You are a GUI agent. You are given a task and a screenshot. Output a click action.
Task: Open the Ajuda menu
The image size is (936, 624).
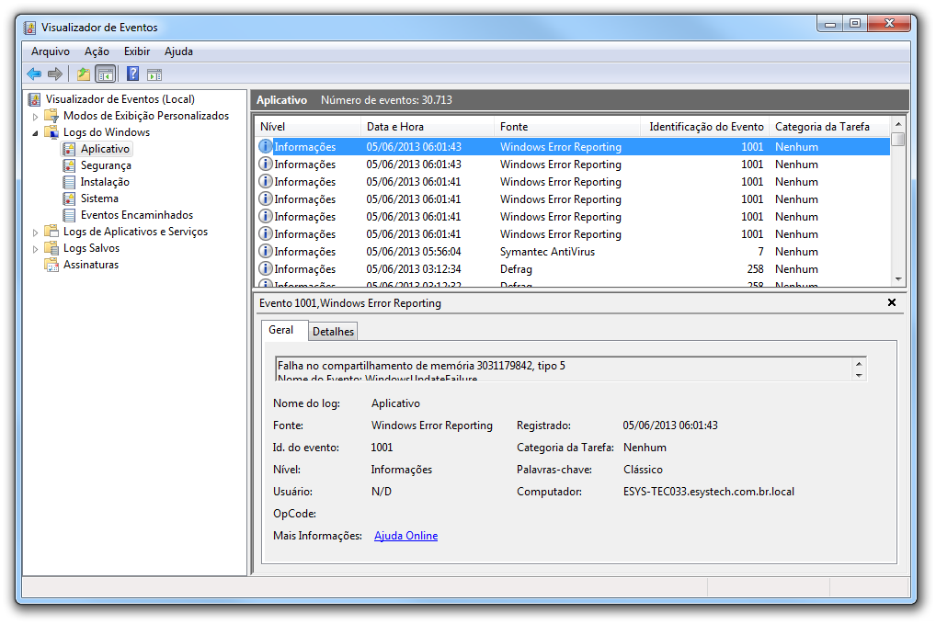(x=178, y=51)
